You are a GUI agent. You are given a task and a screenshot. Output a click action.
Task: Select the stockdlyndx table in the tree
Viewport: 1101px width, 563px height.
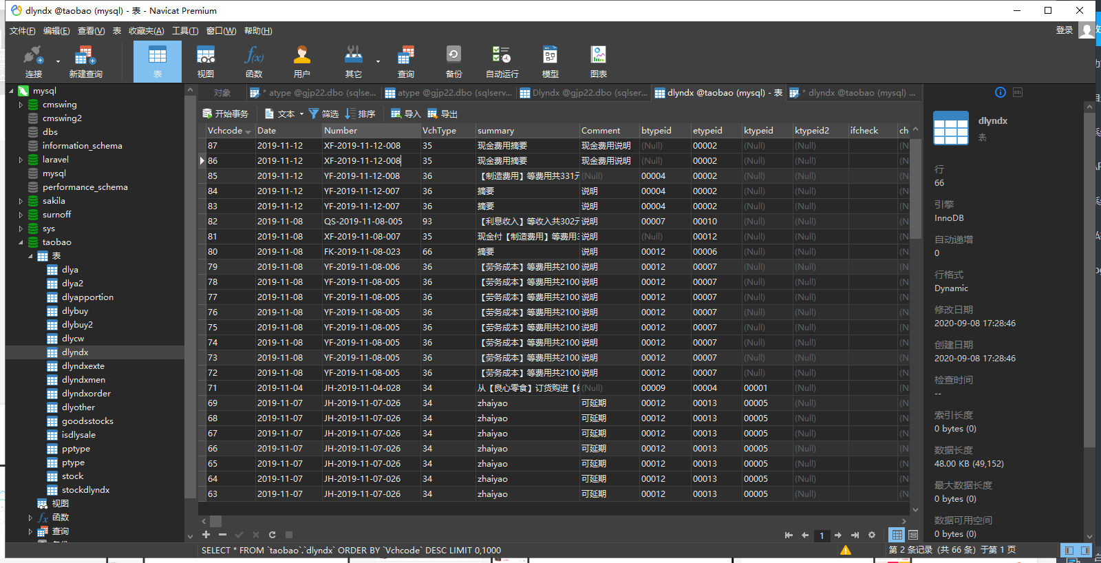click(x=85, y=490)
